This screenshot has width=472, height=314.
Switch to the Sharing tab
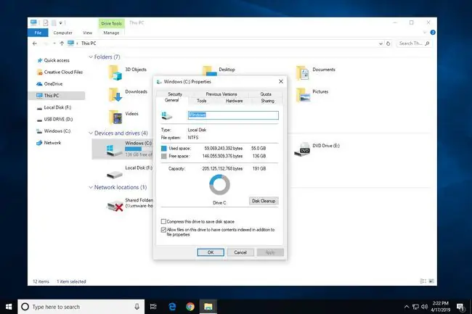click(x=268, y=101)
